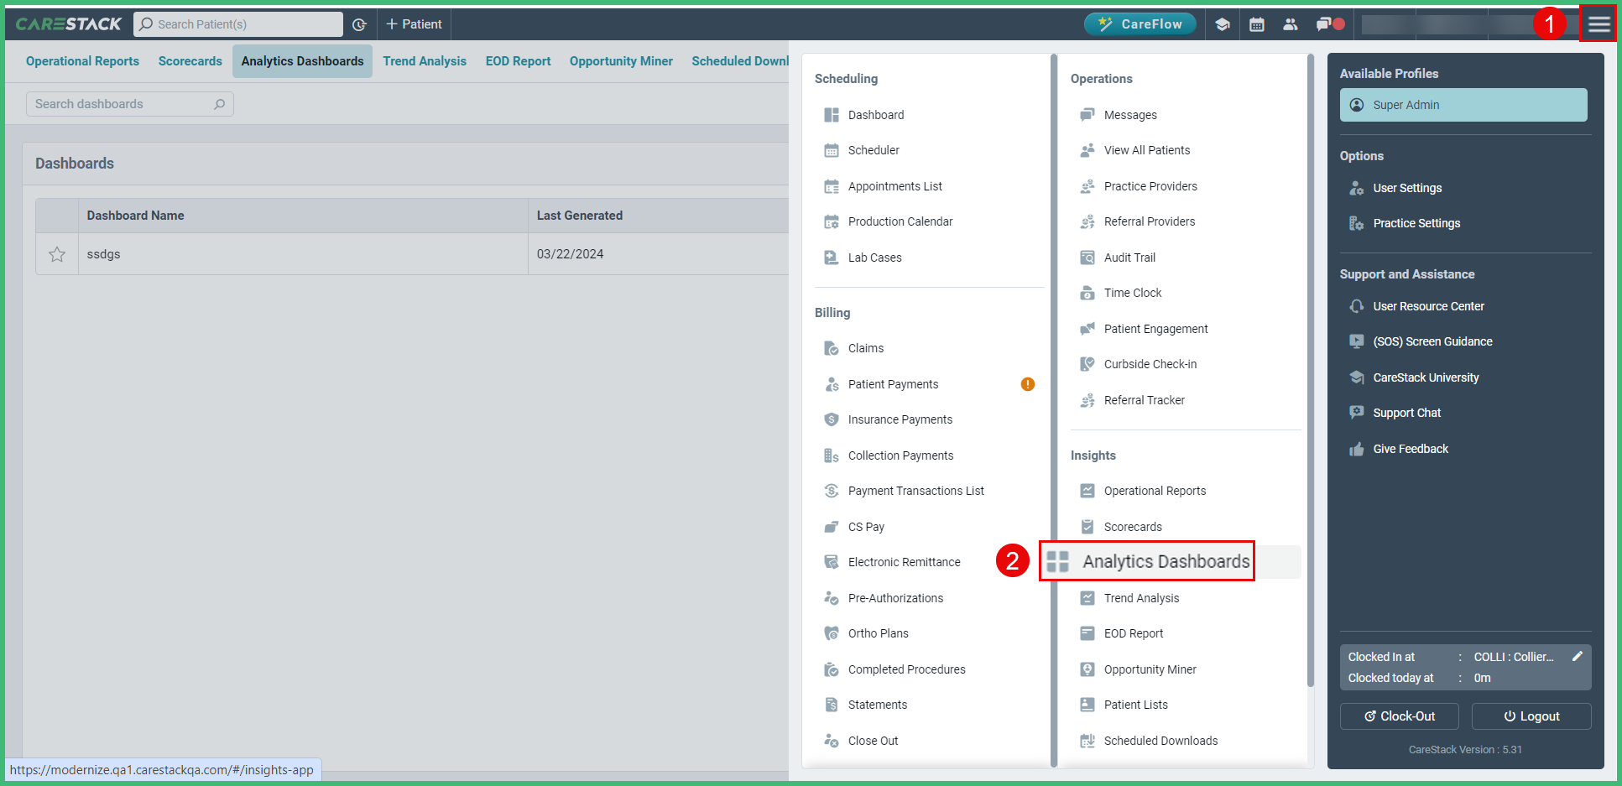This screenshot has width=1622, height=786.
Task: Click the recent patients clock icon beside search
Action: (359, 24)
